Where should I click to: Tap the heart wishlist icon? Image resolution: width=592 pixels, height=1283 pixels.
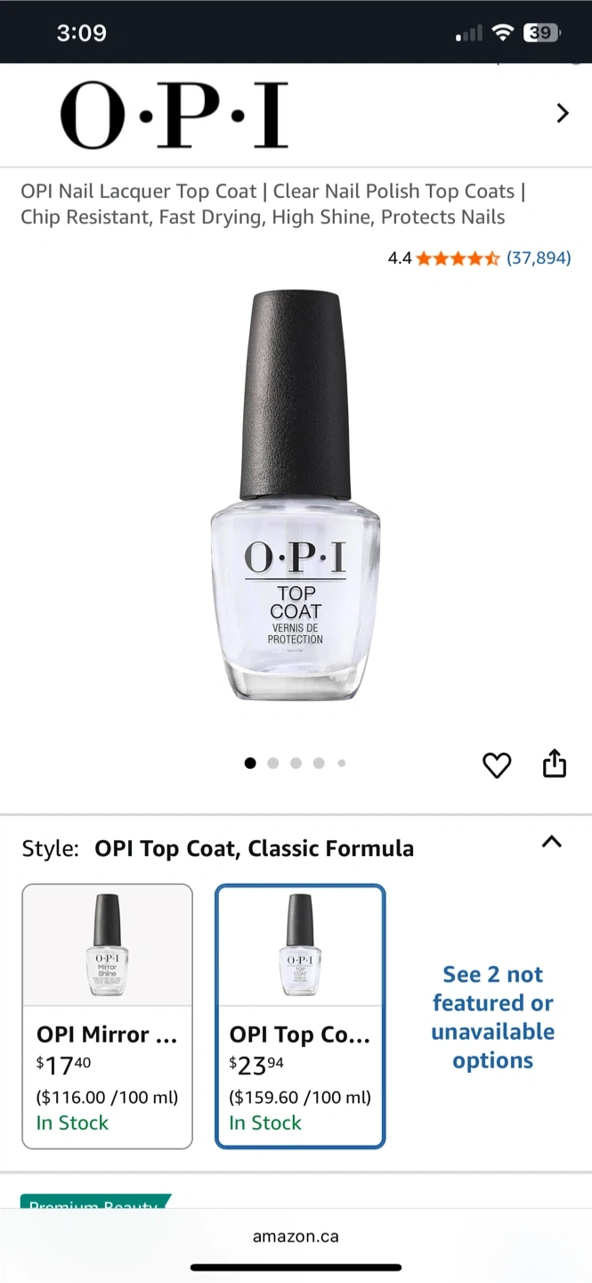click(497, 764)
